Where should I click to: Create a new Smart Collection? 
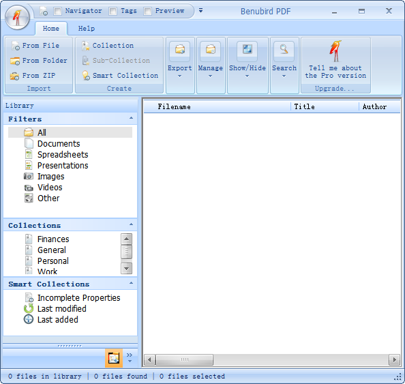tap(120, 76)
